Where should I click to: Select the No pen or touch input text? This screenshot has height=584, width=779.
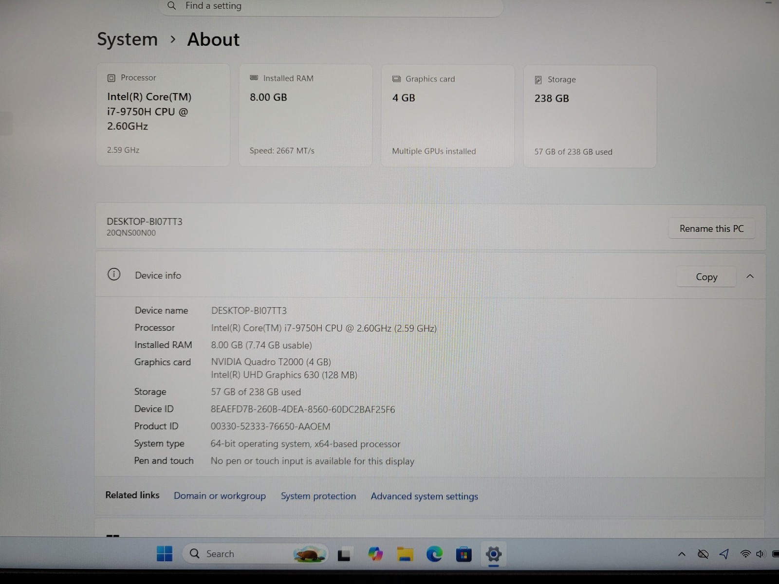coord(312,461)
